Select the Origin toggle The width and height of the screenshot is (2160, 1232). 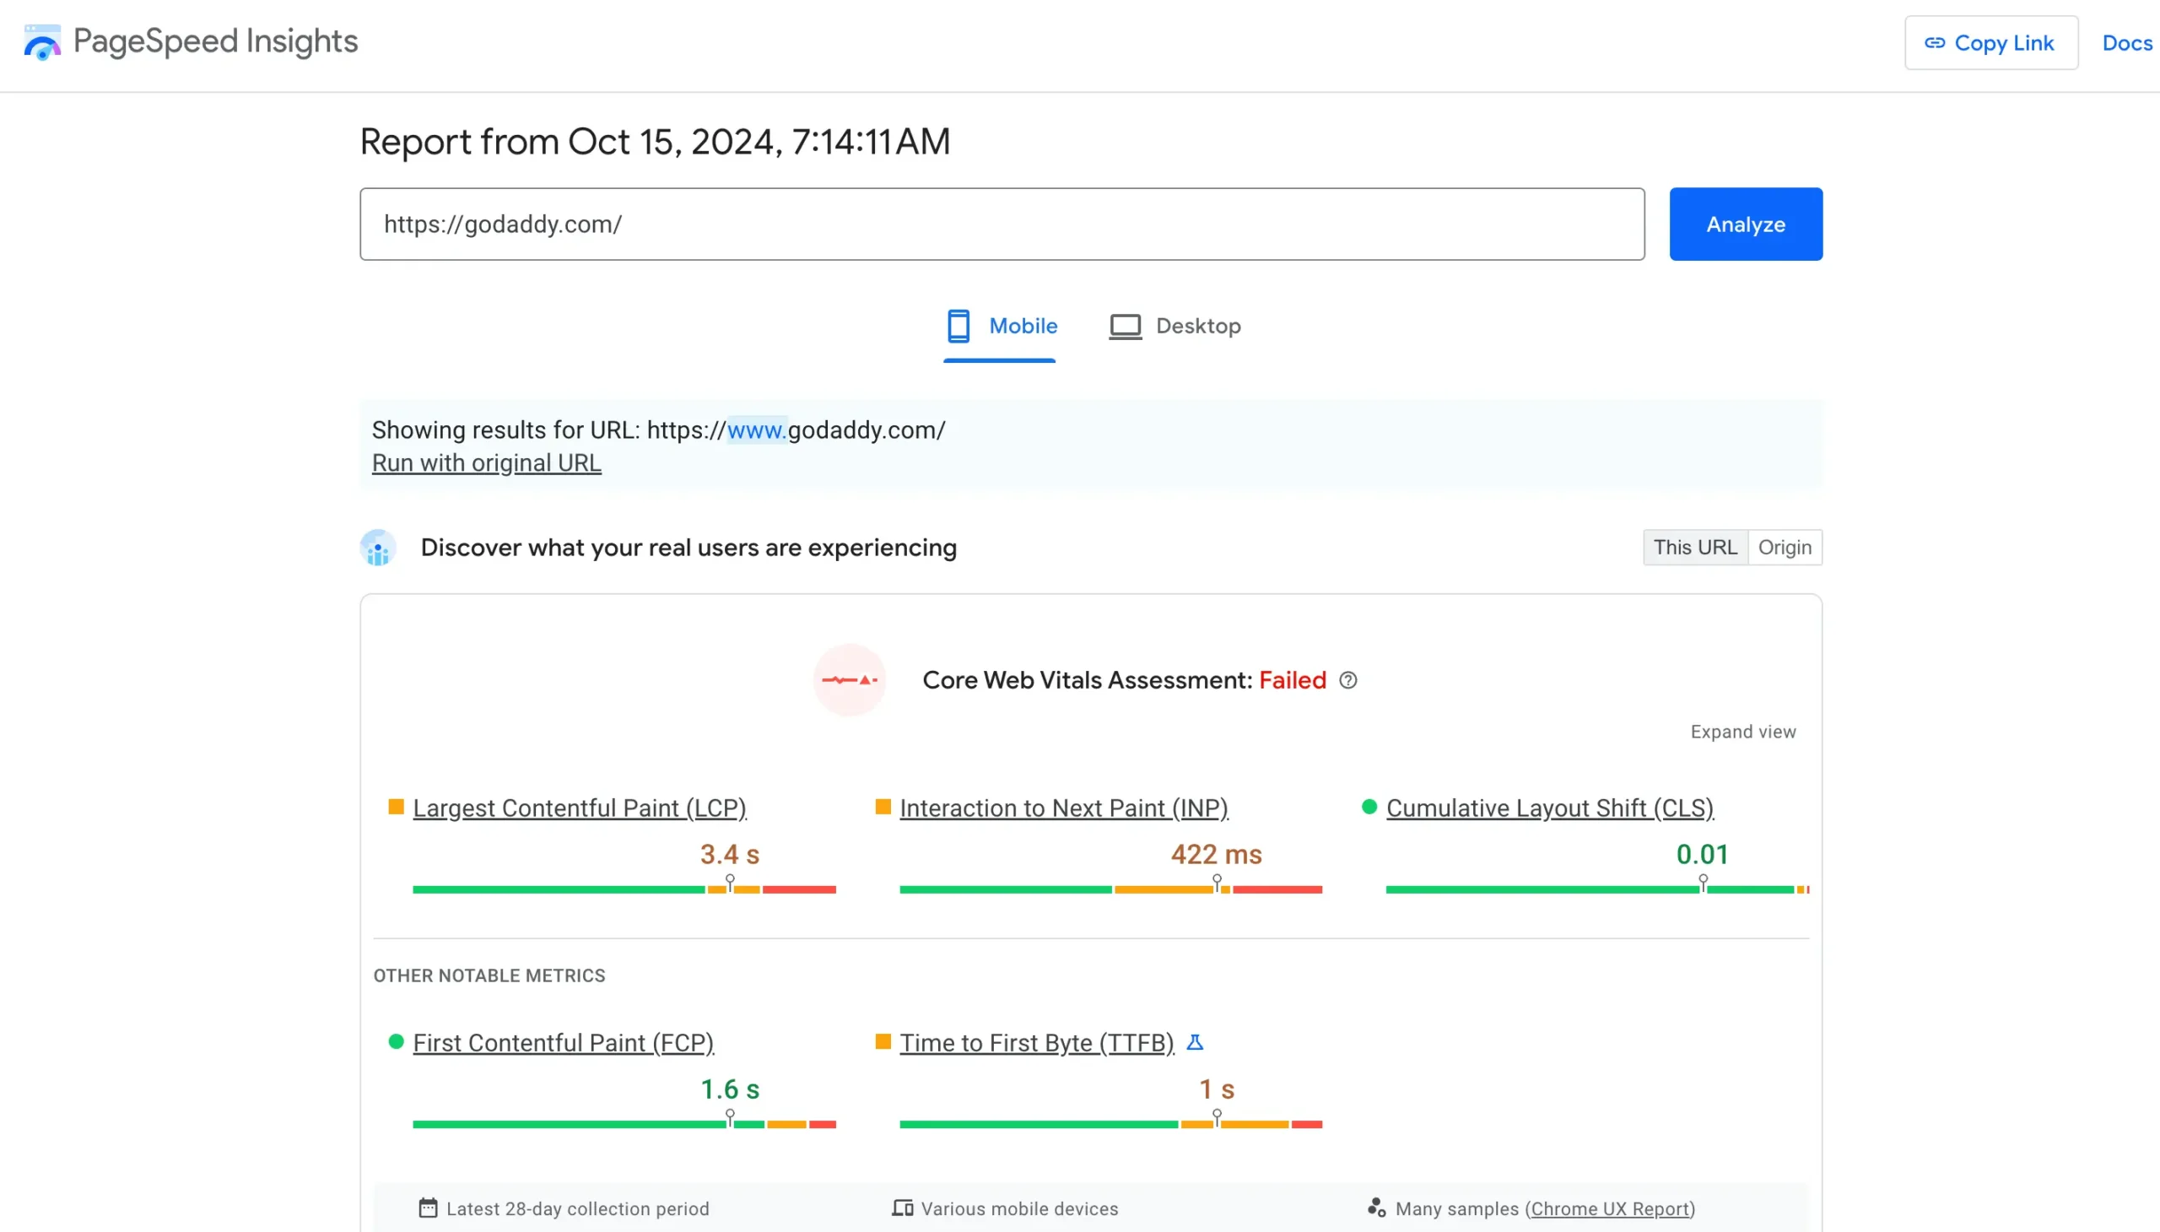[1785, 548]
